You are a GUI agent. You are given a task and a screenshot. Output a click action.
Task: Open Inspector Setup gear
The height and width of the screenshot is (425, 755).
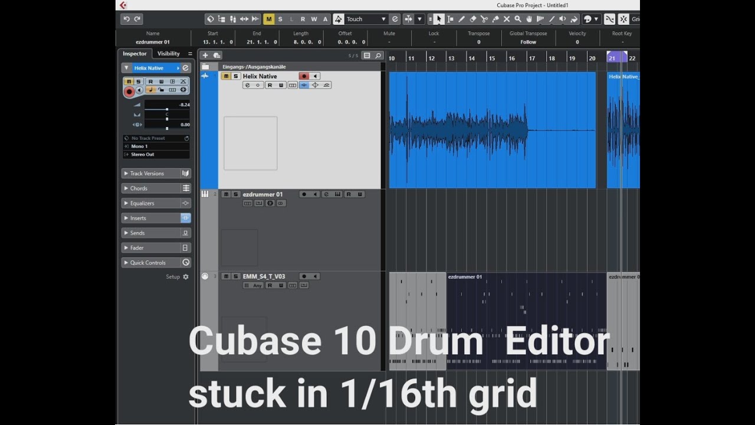[186, 277]
